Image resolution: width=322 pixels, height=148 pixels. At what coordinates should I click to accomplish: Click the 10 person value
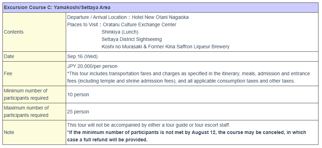[78, 95]
